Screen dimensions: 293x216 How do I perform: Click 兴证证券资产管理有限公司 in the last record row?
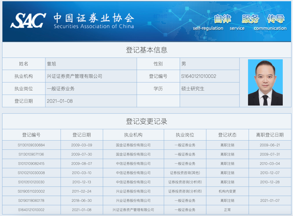point(133,210)
